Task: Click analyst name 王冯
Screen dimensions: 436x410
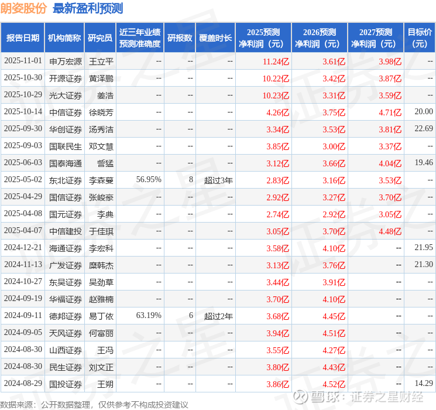Action: pyautogui.click(x=105, y=350)
